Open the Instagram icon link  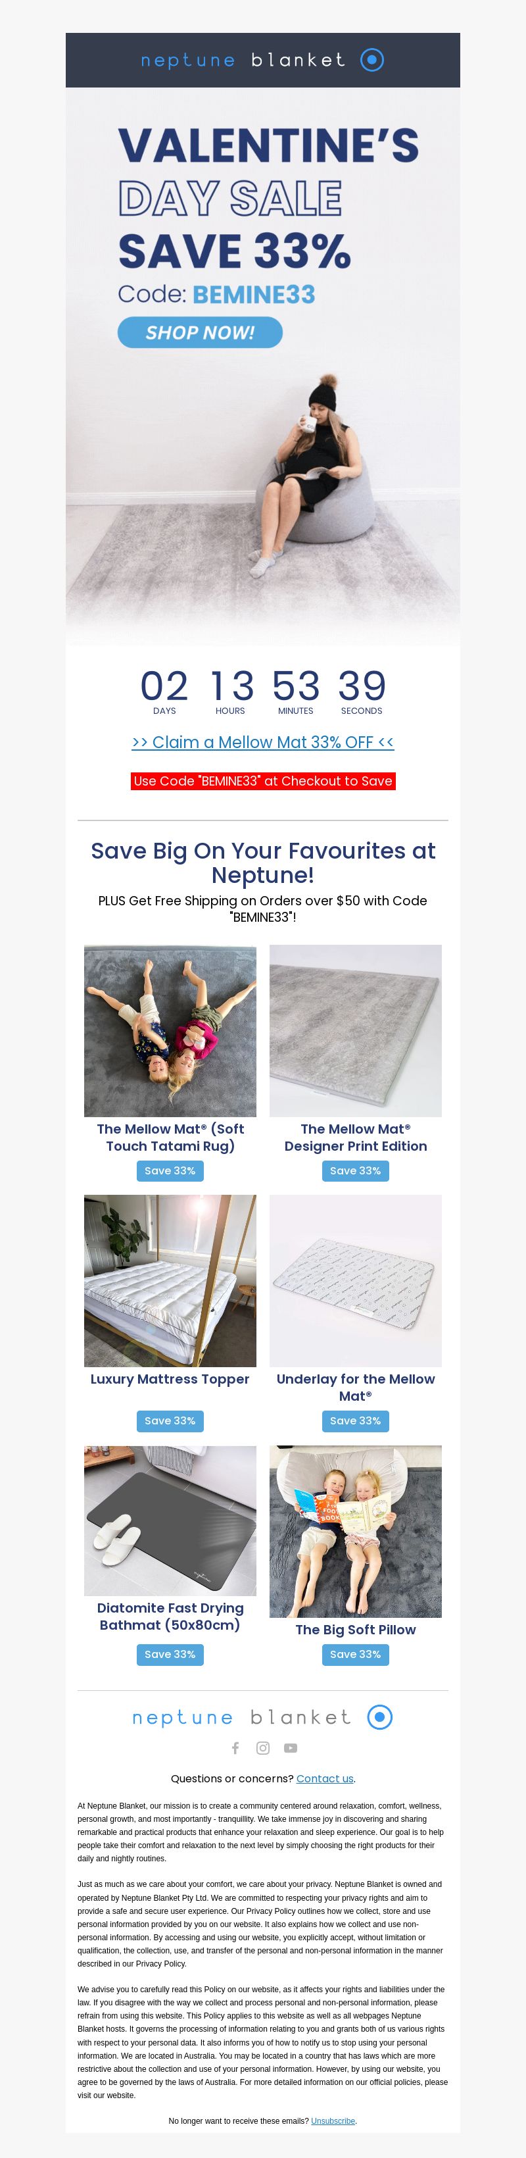263,1747
